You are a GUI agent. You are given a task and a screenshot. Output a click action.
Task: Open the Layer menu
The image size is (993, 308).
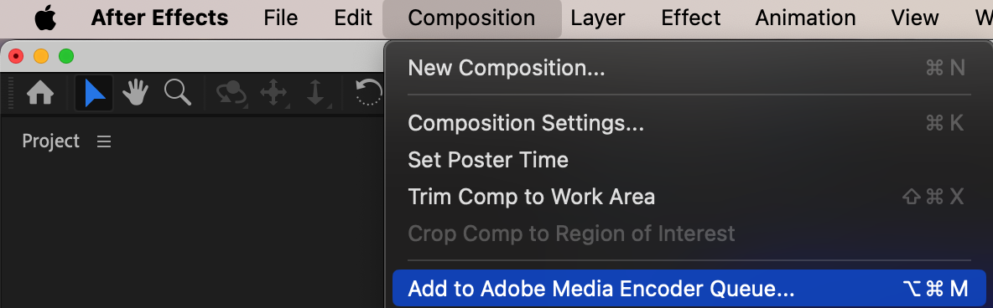pos(598,18)
